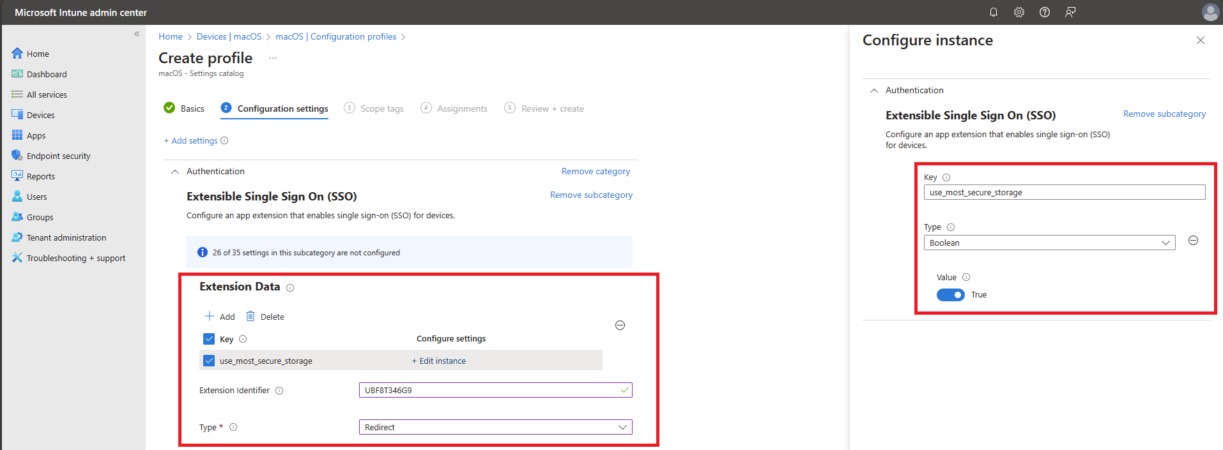Viewport: 1223px width, 450px height.
Task: Uncheck use_most_secure_storage row checkbox
Action: coord(209,361)
